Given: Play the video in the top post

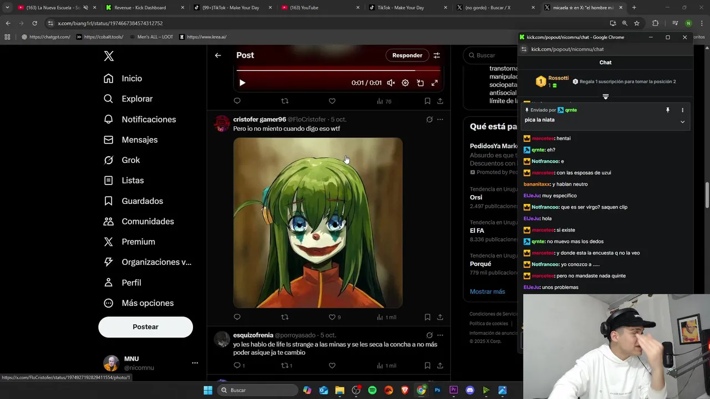Looking at the screenshot, I should [x=242, y=83].
